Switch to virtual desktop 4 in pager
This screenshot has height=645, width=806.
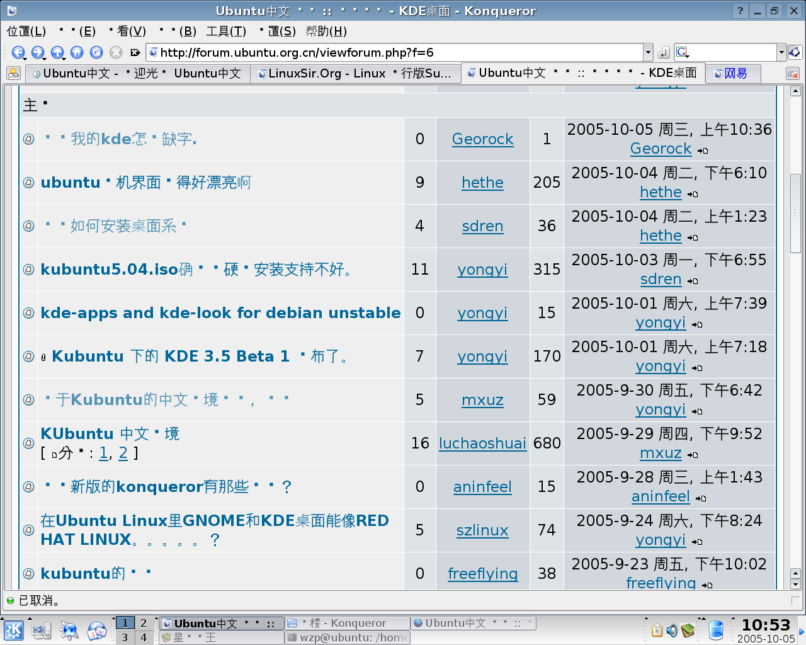point(144,637)
